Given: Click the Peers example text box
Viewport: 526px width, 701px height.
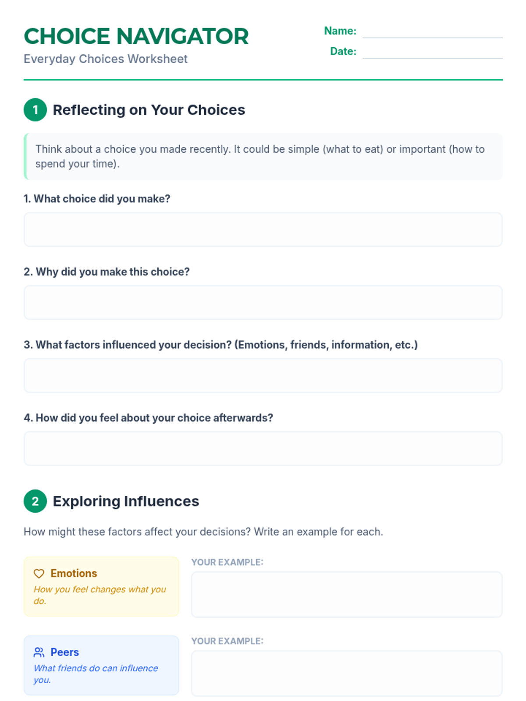Looking at the screenshot, I should [347, 673].
